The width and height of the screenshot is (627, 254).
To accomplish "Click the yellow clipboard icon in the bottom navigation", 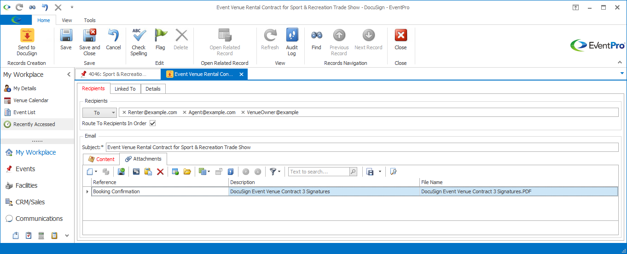I will (x=54, y=235).
